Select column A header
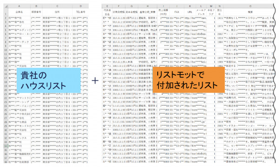 [x=19, y=6]
